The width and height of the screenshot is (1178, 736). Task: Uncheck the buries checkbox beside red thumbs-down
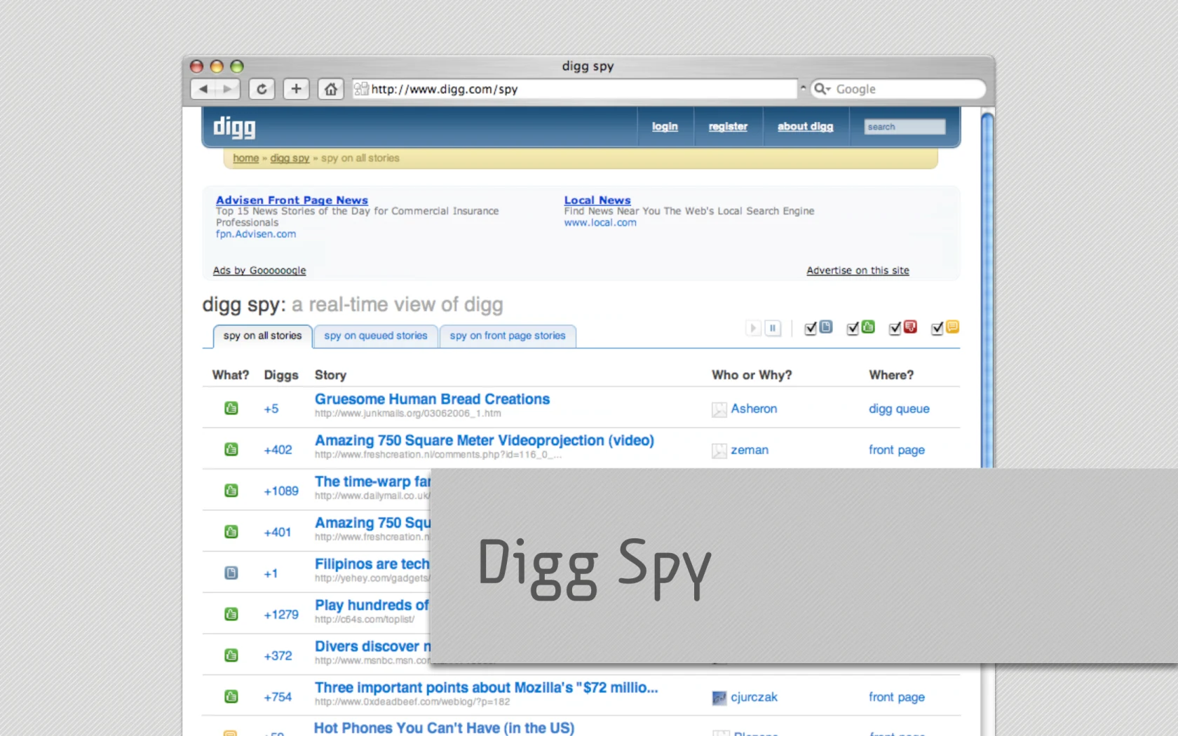pos(895,328)
